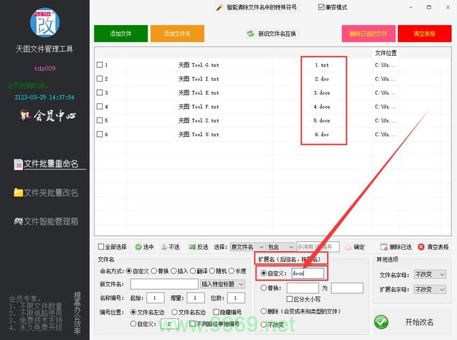Tick the checkbox for row 1

pos(100,65)
